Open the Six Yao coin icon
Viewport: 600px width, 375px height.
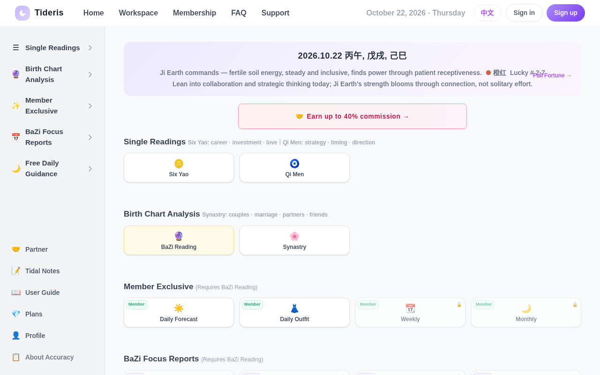[179, 164]
